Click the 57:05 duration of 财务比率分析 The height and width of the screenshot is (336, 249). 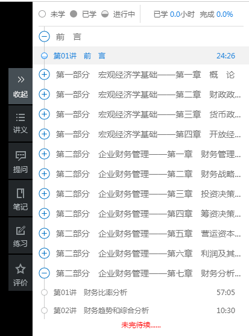[225, 292]
